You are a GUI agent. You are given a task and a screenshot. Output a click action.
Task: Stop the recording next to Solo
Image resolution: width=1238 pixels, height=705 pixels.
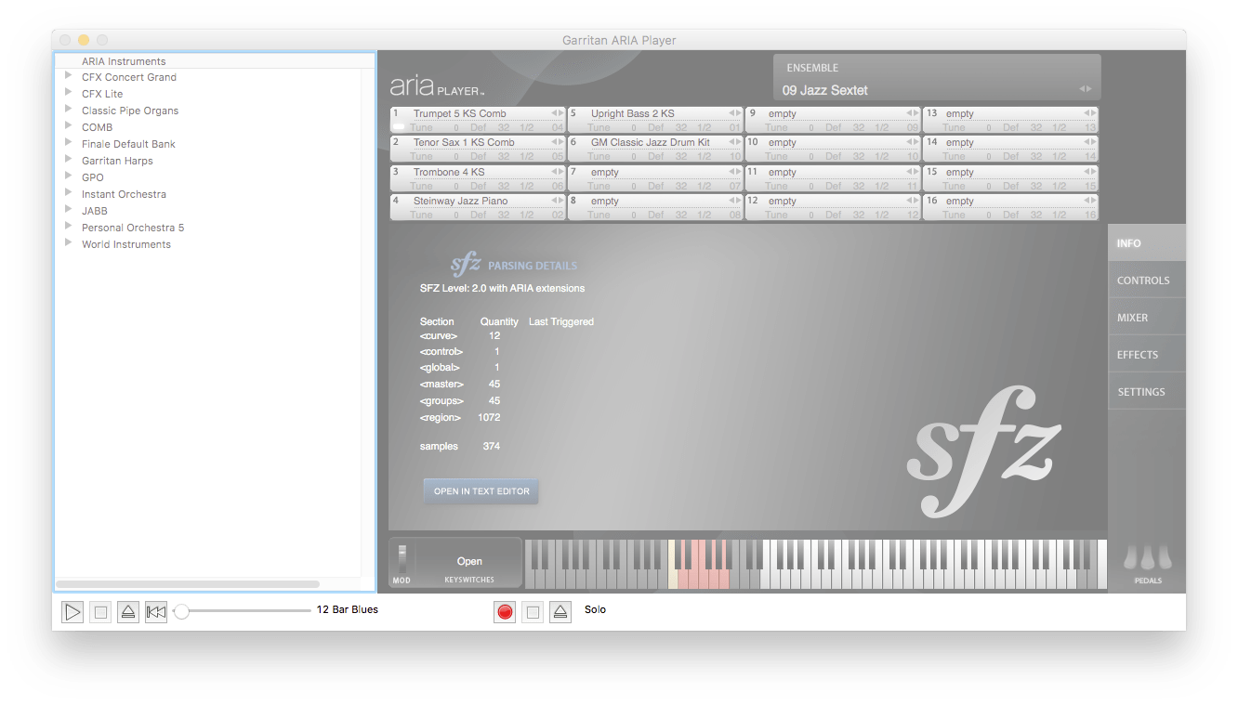(533, 612)
